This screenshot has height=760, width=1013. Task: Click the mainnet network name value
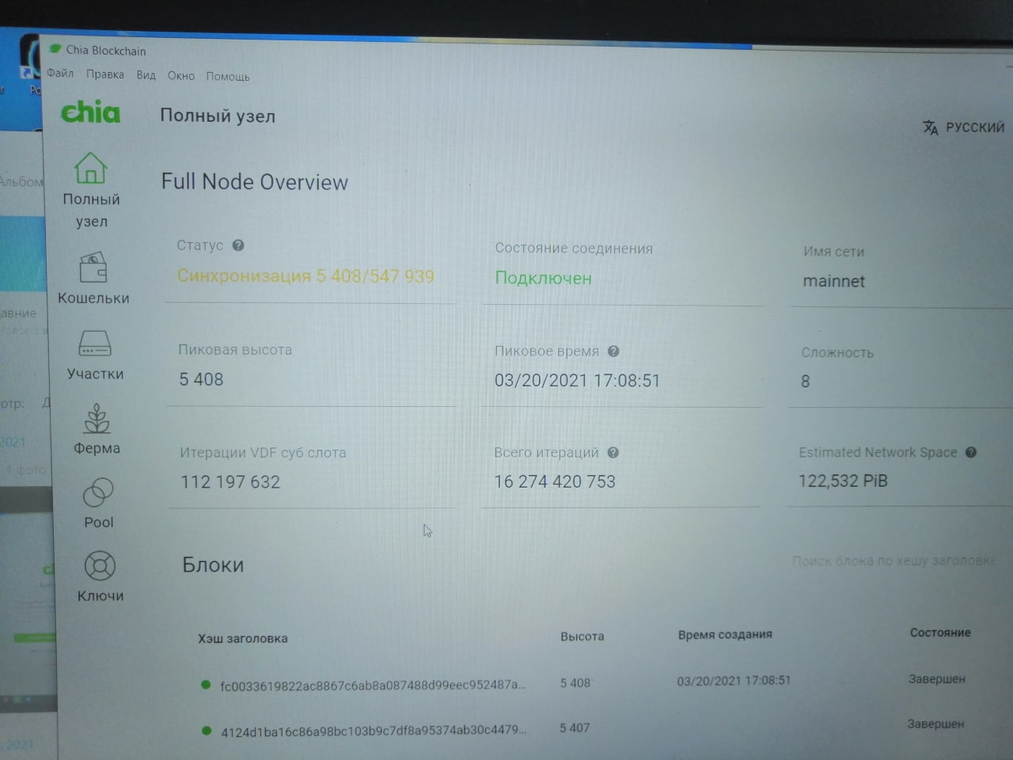(834, 281)
